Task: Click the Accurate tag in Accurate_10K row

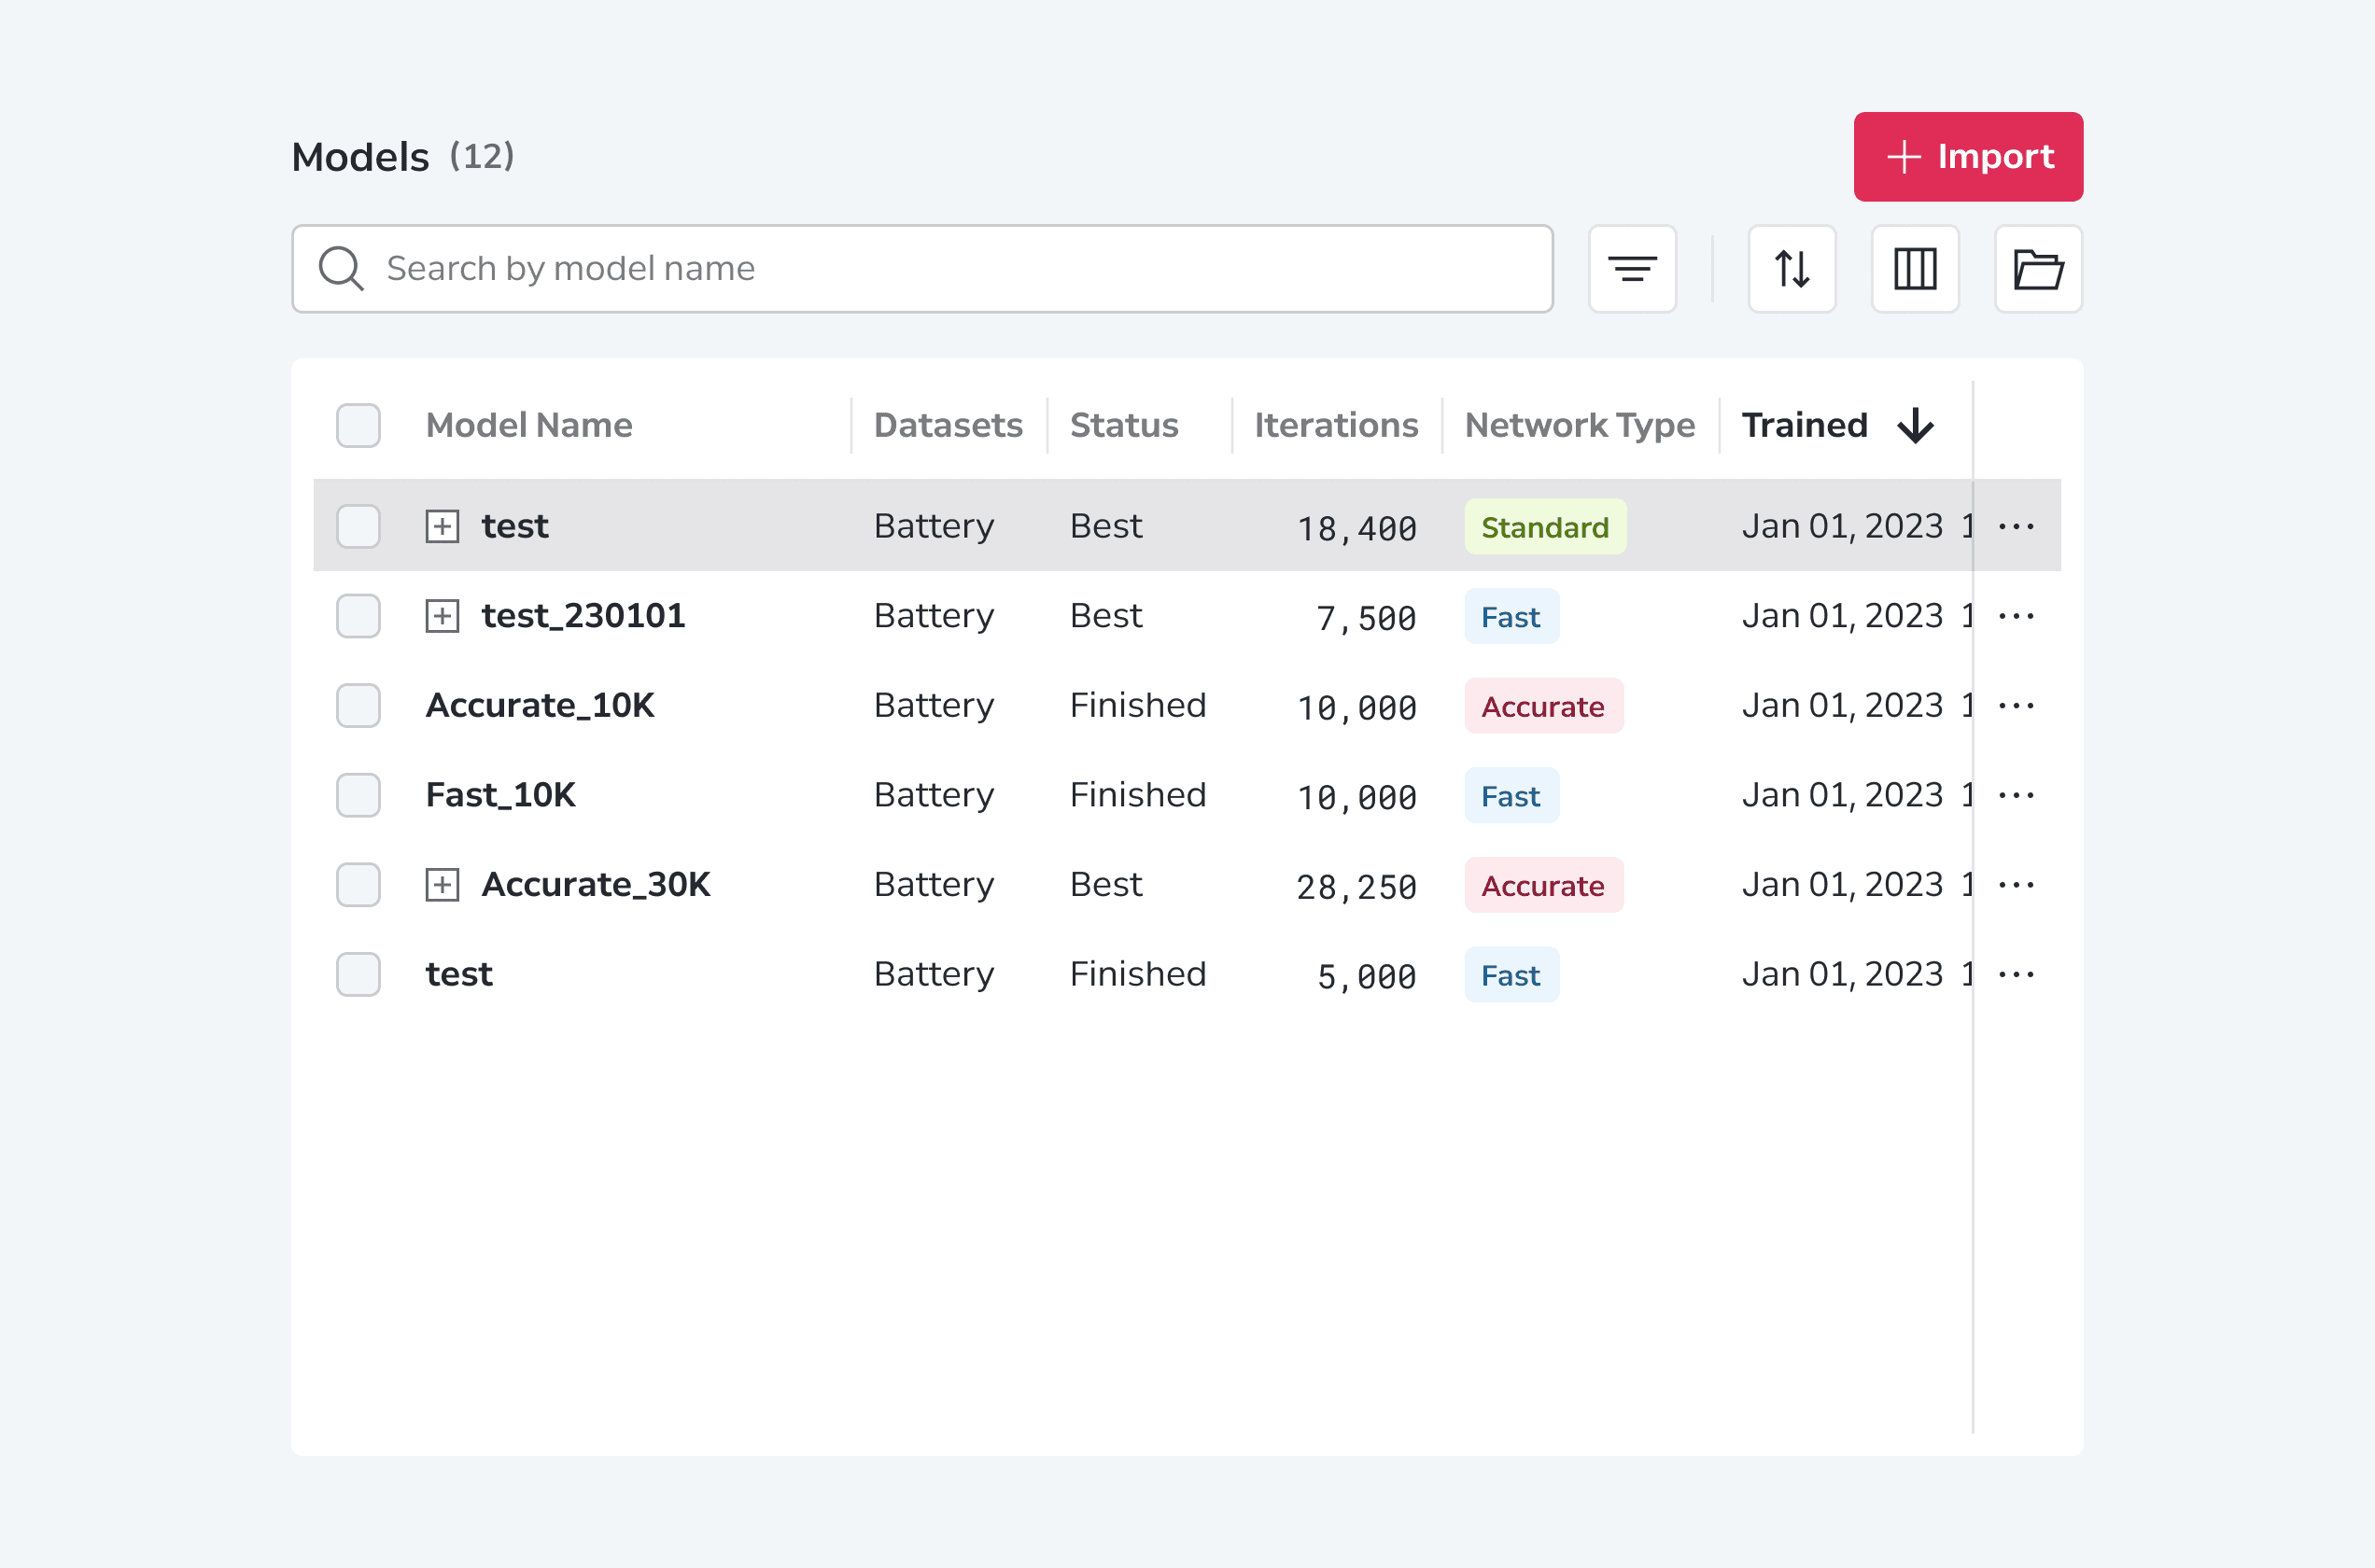Action: pyautogui.click(x=1543, y=707)
